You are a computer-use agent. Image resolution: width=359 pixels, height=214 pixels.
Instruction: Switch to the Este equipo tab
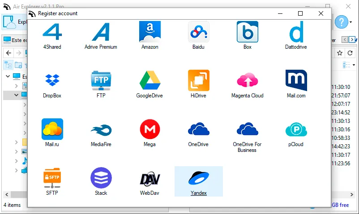(x=16, y=40)
